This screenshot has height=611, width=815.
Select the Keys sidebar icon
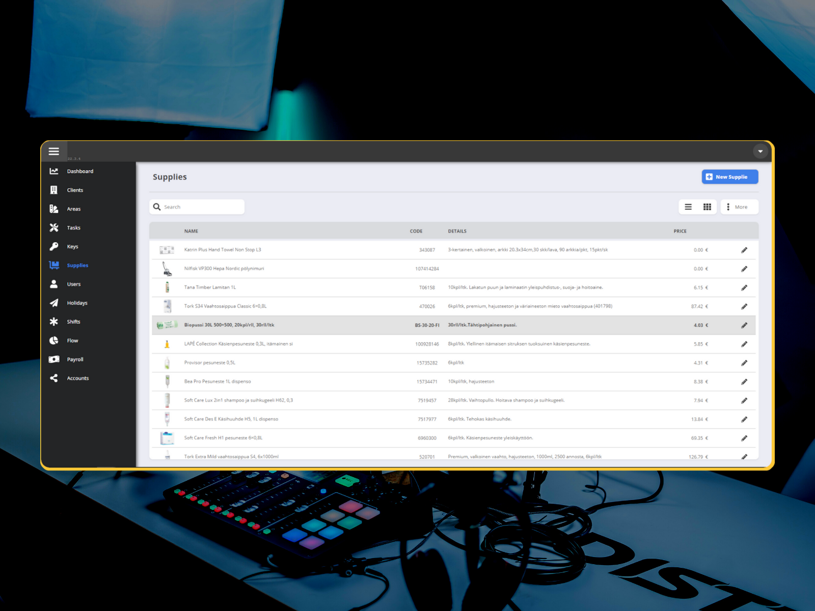54,246
